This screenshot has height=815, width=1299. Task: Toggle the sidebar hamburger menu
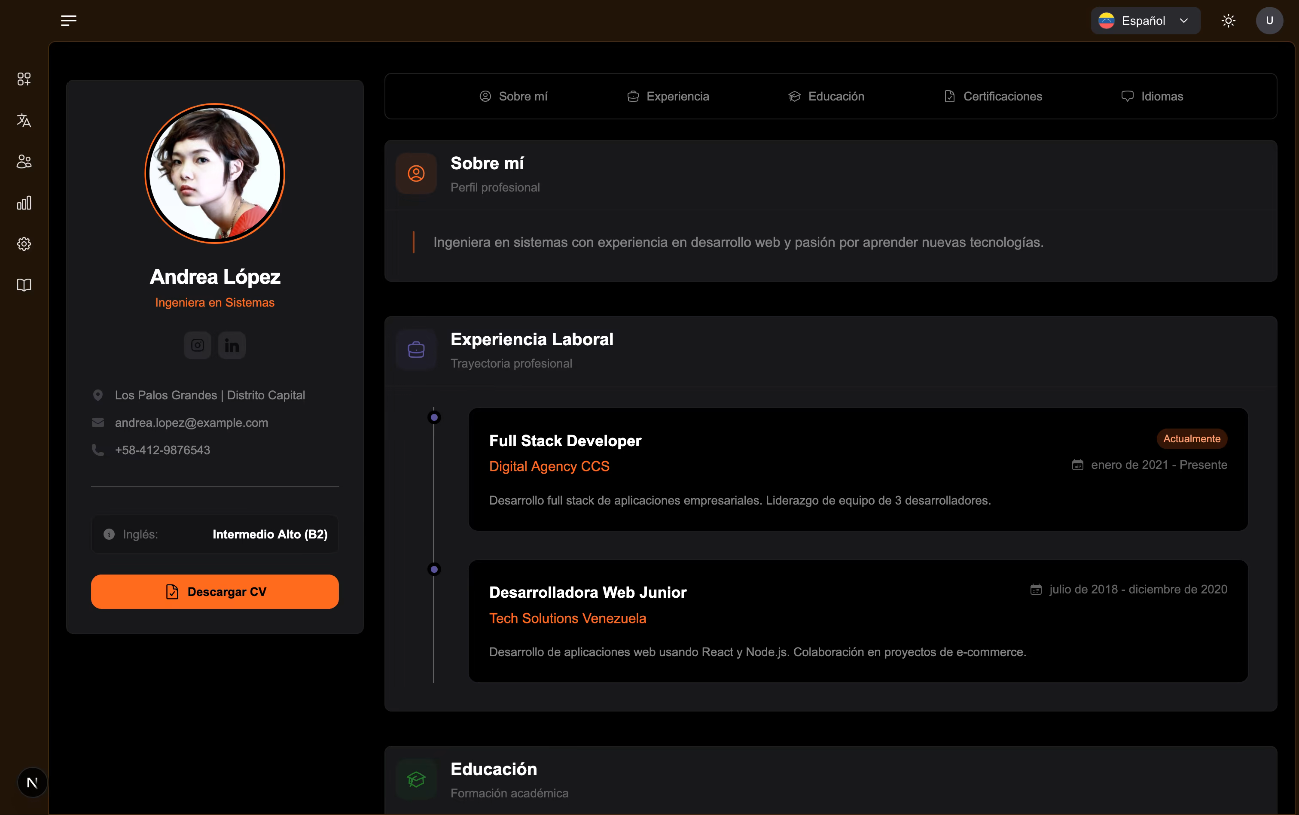click(68, 21)
